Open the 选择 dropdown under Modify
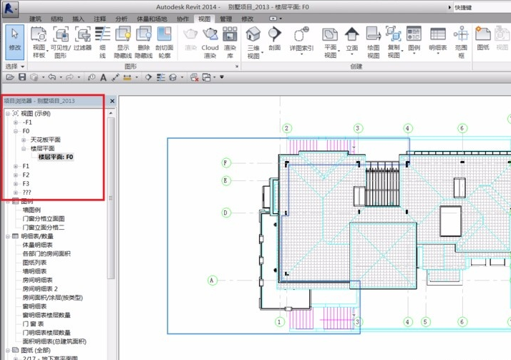511x360 pixels. click(14, 67)
